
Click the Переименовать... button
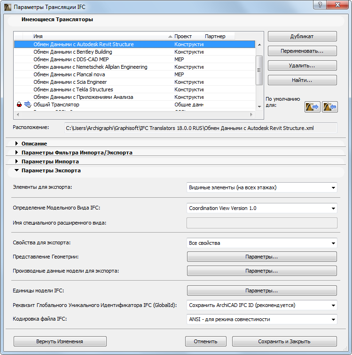pos(302,51)
